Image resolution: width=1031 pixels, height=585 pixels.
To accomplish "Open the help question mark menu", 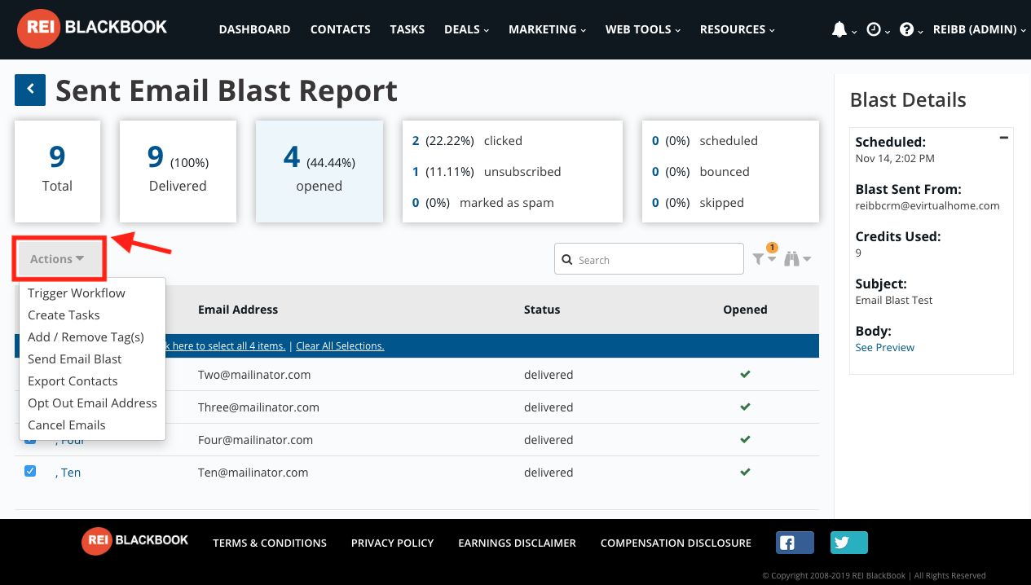I will click(906, 29).
